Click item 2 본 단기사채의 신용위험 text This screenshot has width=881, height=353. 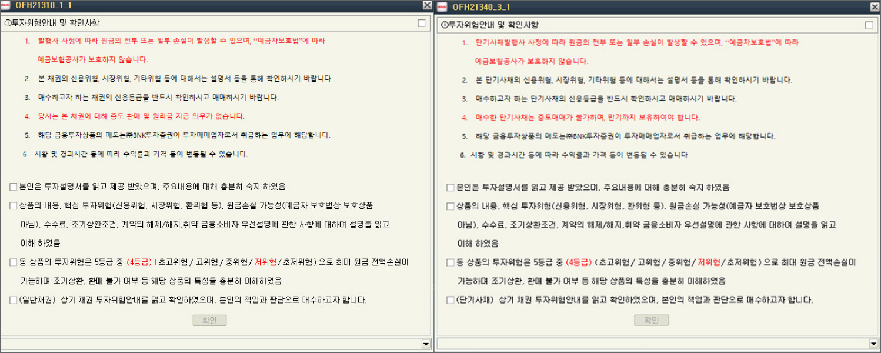(x=633, y=80)
